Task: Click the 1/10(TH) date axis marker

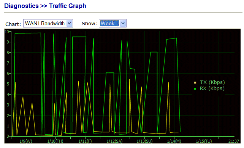Action: point(55,141)
